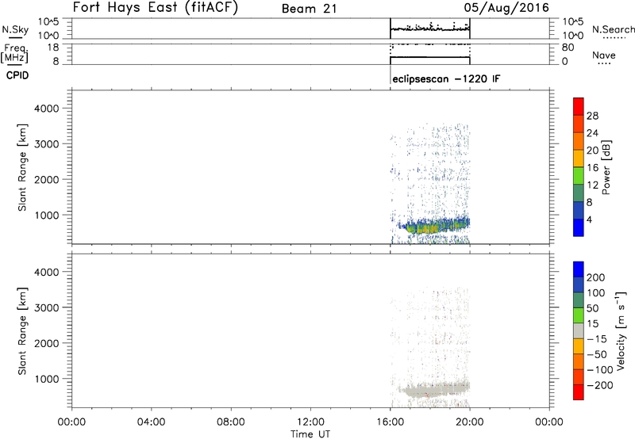Click the 'CPID' label
Viewport: 635px width, 439px height.
pos(17,75)
